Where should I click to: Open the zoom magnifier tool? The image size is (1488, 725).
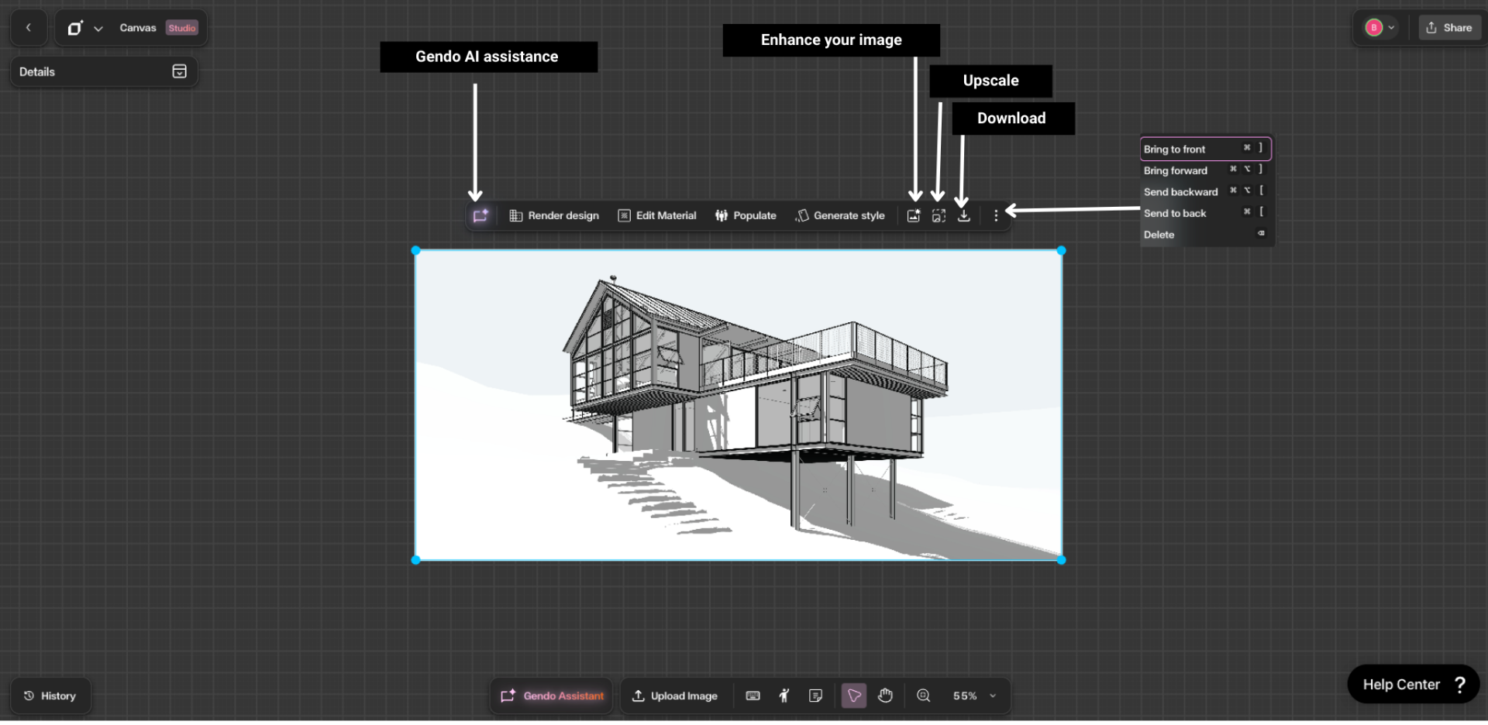(x=923, y=696)
